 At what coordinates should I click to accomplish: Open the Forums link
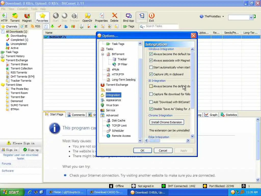click(6, 164)
